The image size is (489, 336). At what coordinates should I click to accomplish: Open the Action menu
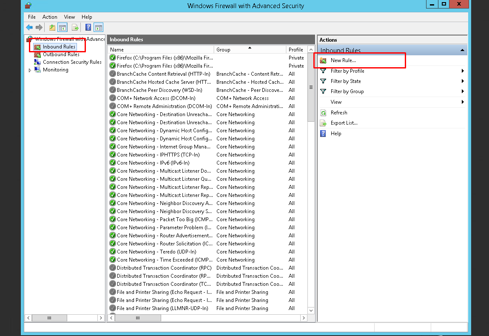[50, 17]
